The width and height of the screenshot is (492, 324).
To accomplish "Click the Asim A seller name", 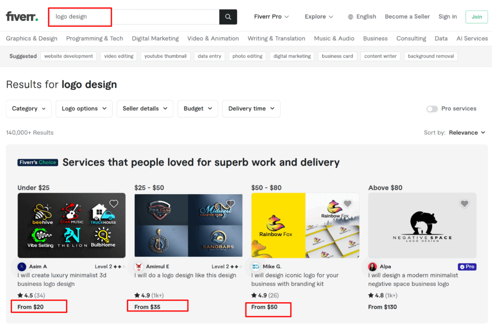I will pyautogui.click(x=38, y=267).
